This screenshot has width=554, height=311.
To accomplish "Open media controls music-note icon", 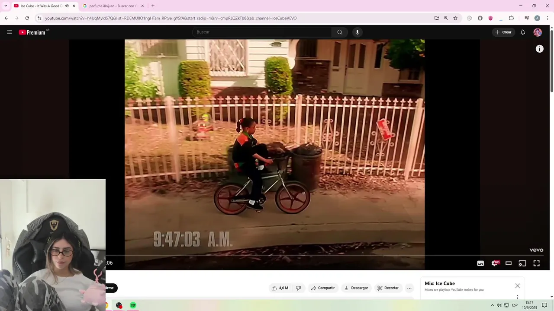I will pos(527,18).
